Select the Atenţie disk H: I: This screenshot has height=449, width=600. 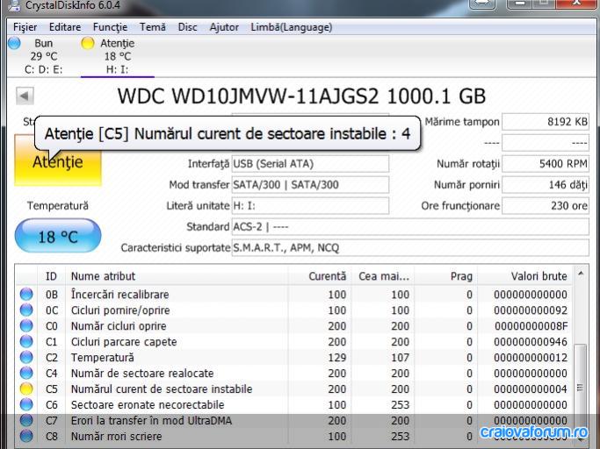tap(118, 56)
